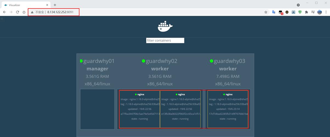Click x86_64/linux under guardwhy02
Viewport: 330px width, 137px height.
pos(160,84)
